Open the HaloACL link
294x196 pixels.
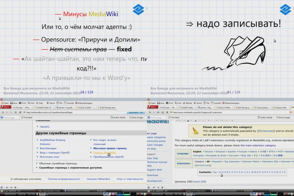(x=44, y=127)
